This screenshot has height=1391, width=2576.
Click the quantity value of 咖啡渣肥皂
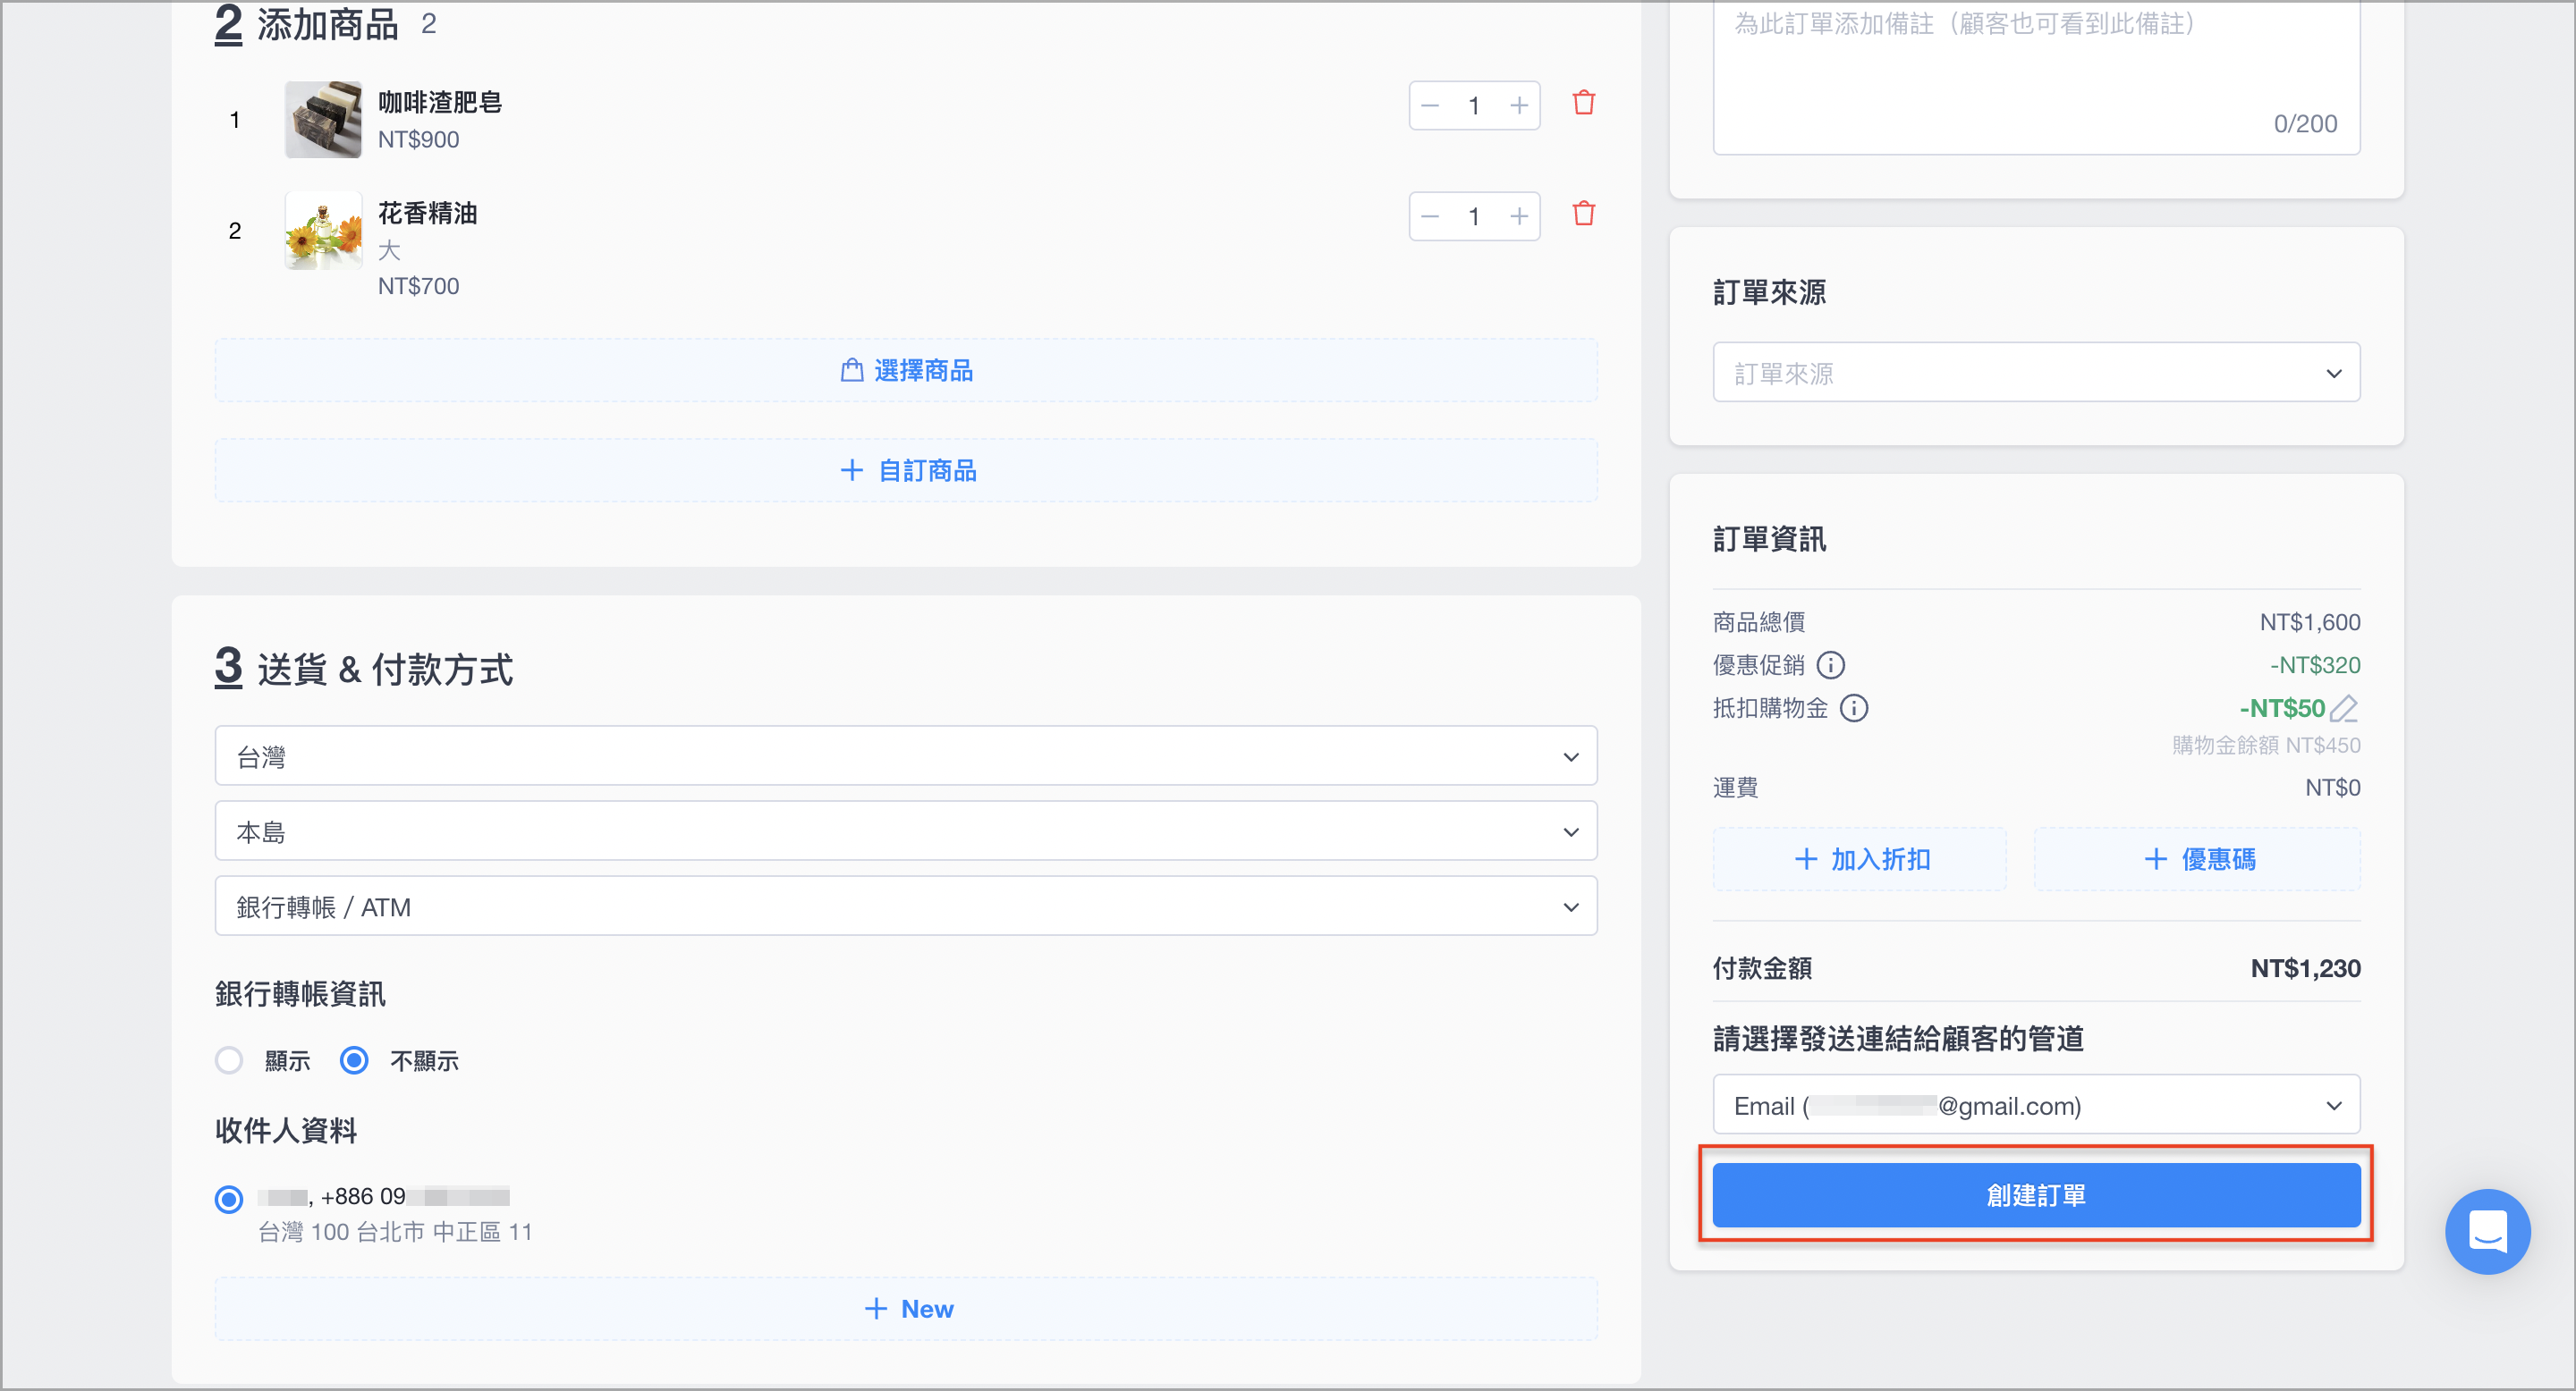click(1474, 105)
